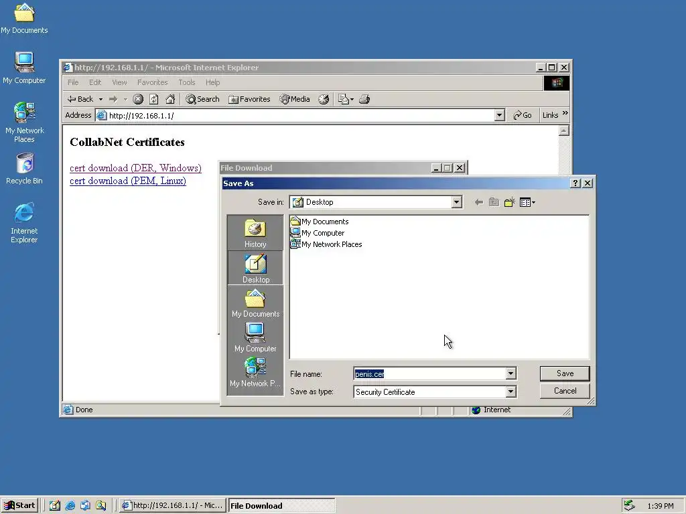This screenshot has height=514, width=686.
Task: Open the Edit menu in Internet Explorer
Action: [x=95, y=82]
